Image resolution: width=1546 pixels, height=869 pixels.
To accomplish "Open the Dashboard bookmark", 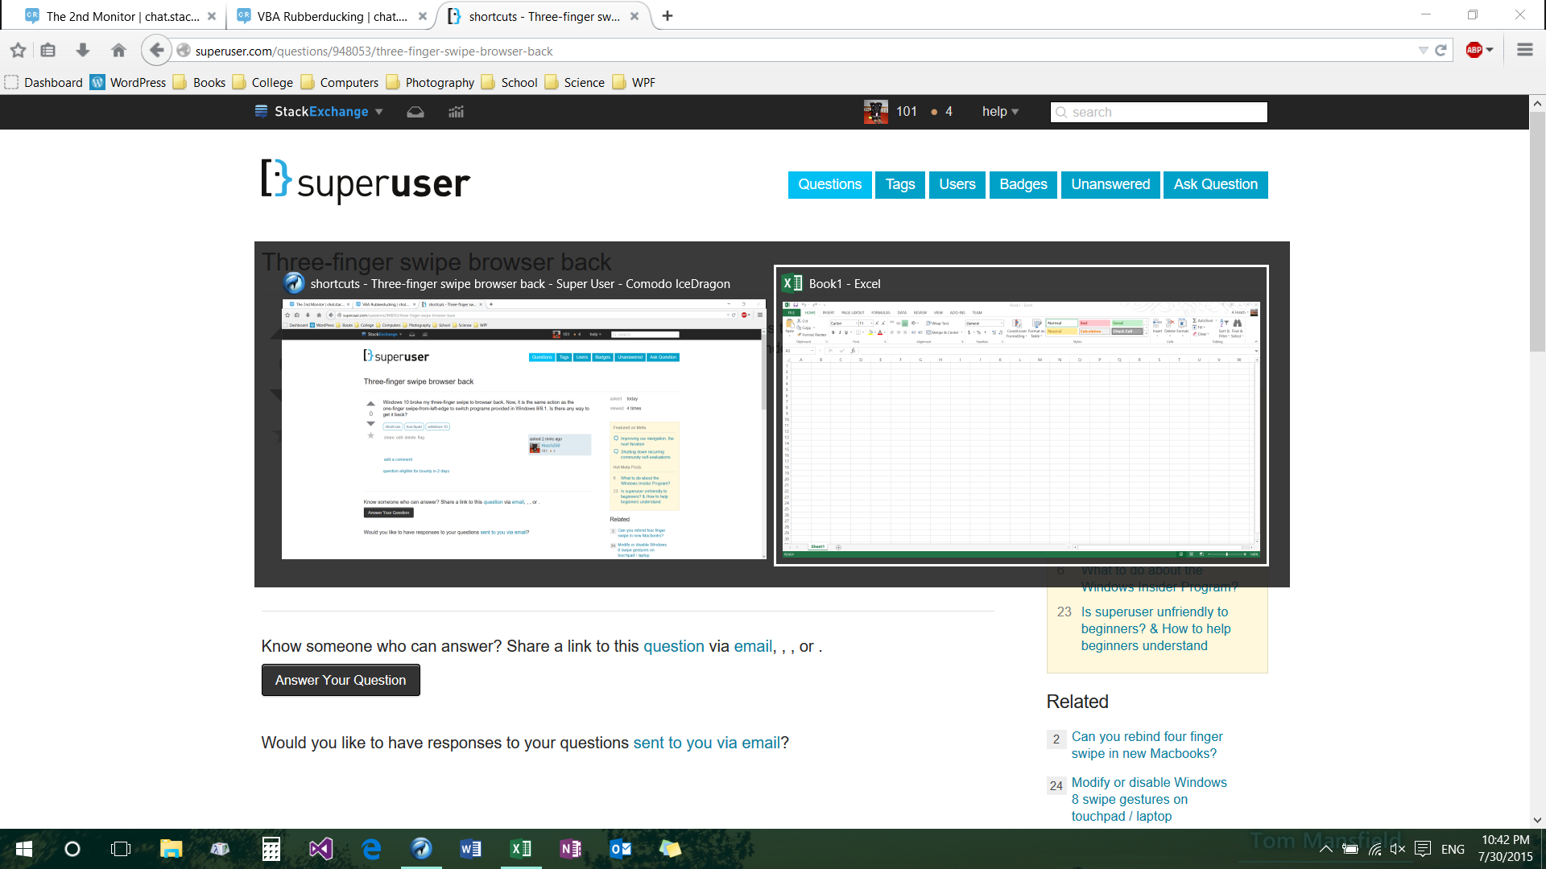I will (44, 82).
